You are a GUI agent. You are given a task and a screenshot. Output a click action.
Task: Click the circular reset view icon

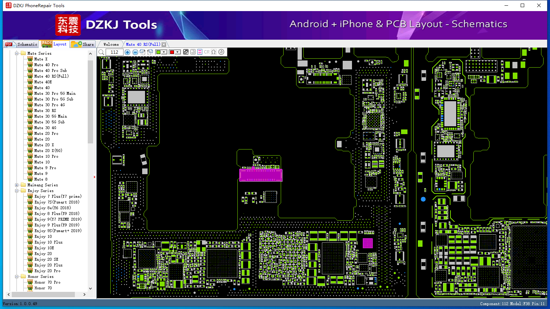pyautogui.click(x=221, y=52)
